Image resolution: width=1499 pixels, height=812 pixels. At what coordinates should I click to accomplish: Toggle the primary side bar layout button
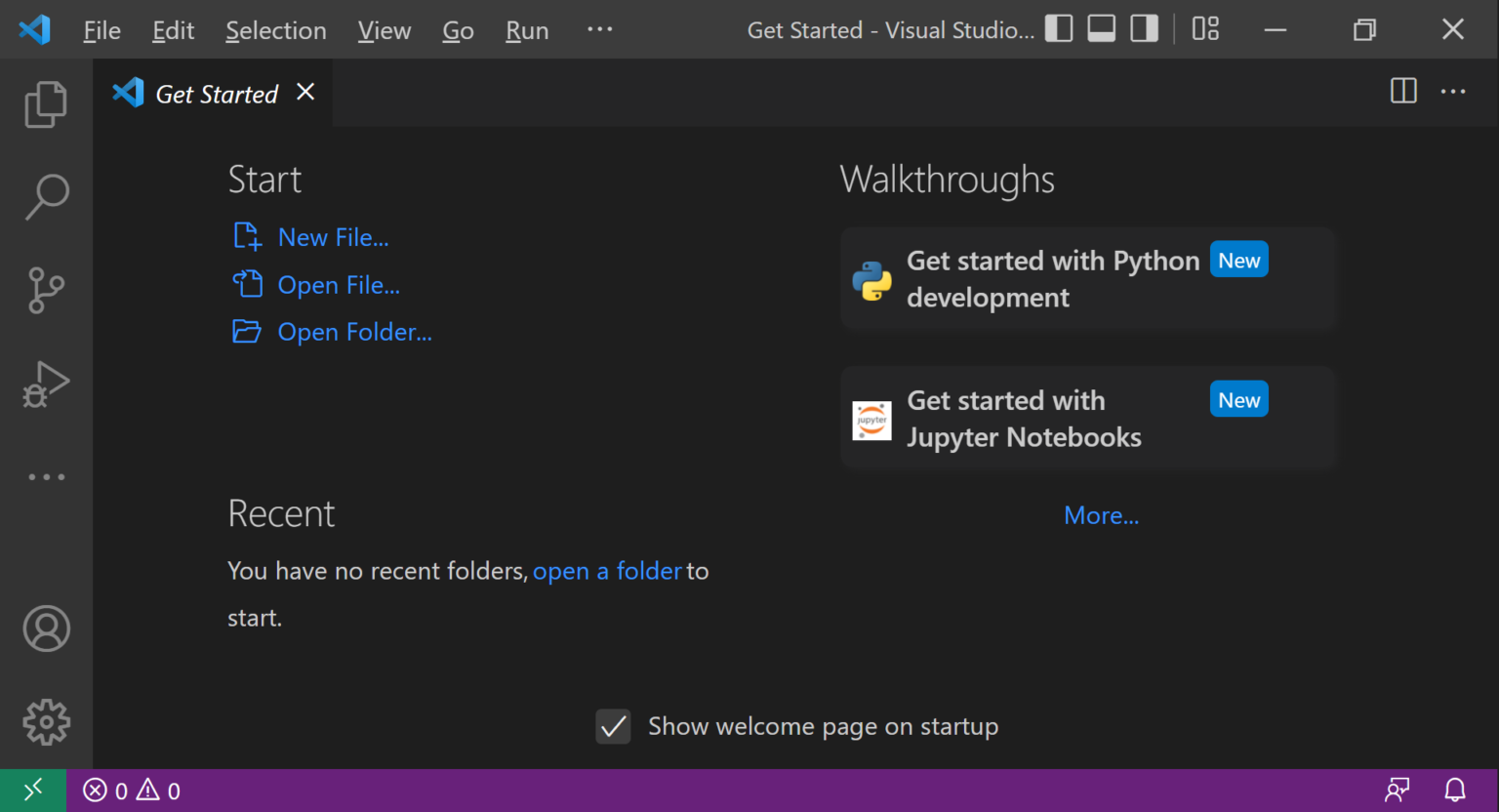coord(1059,29)
